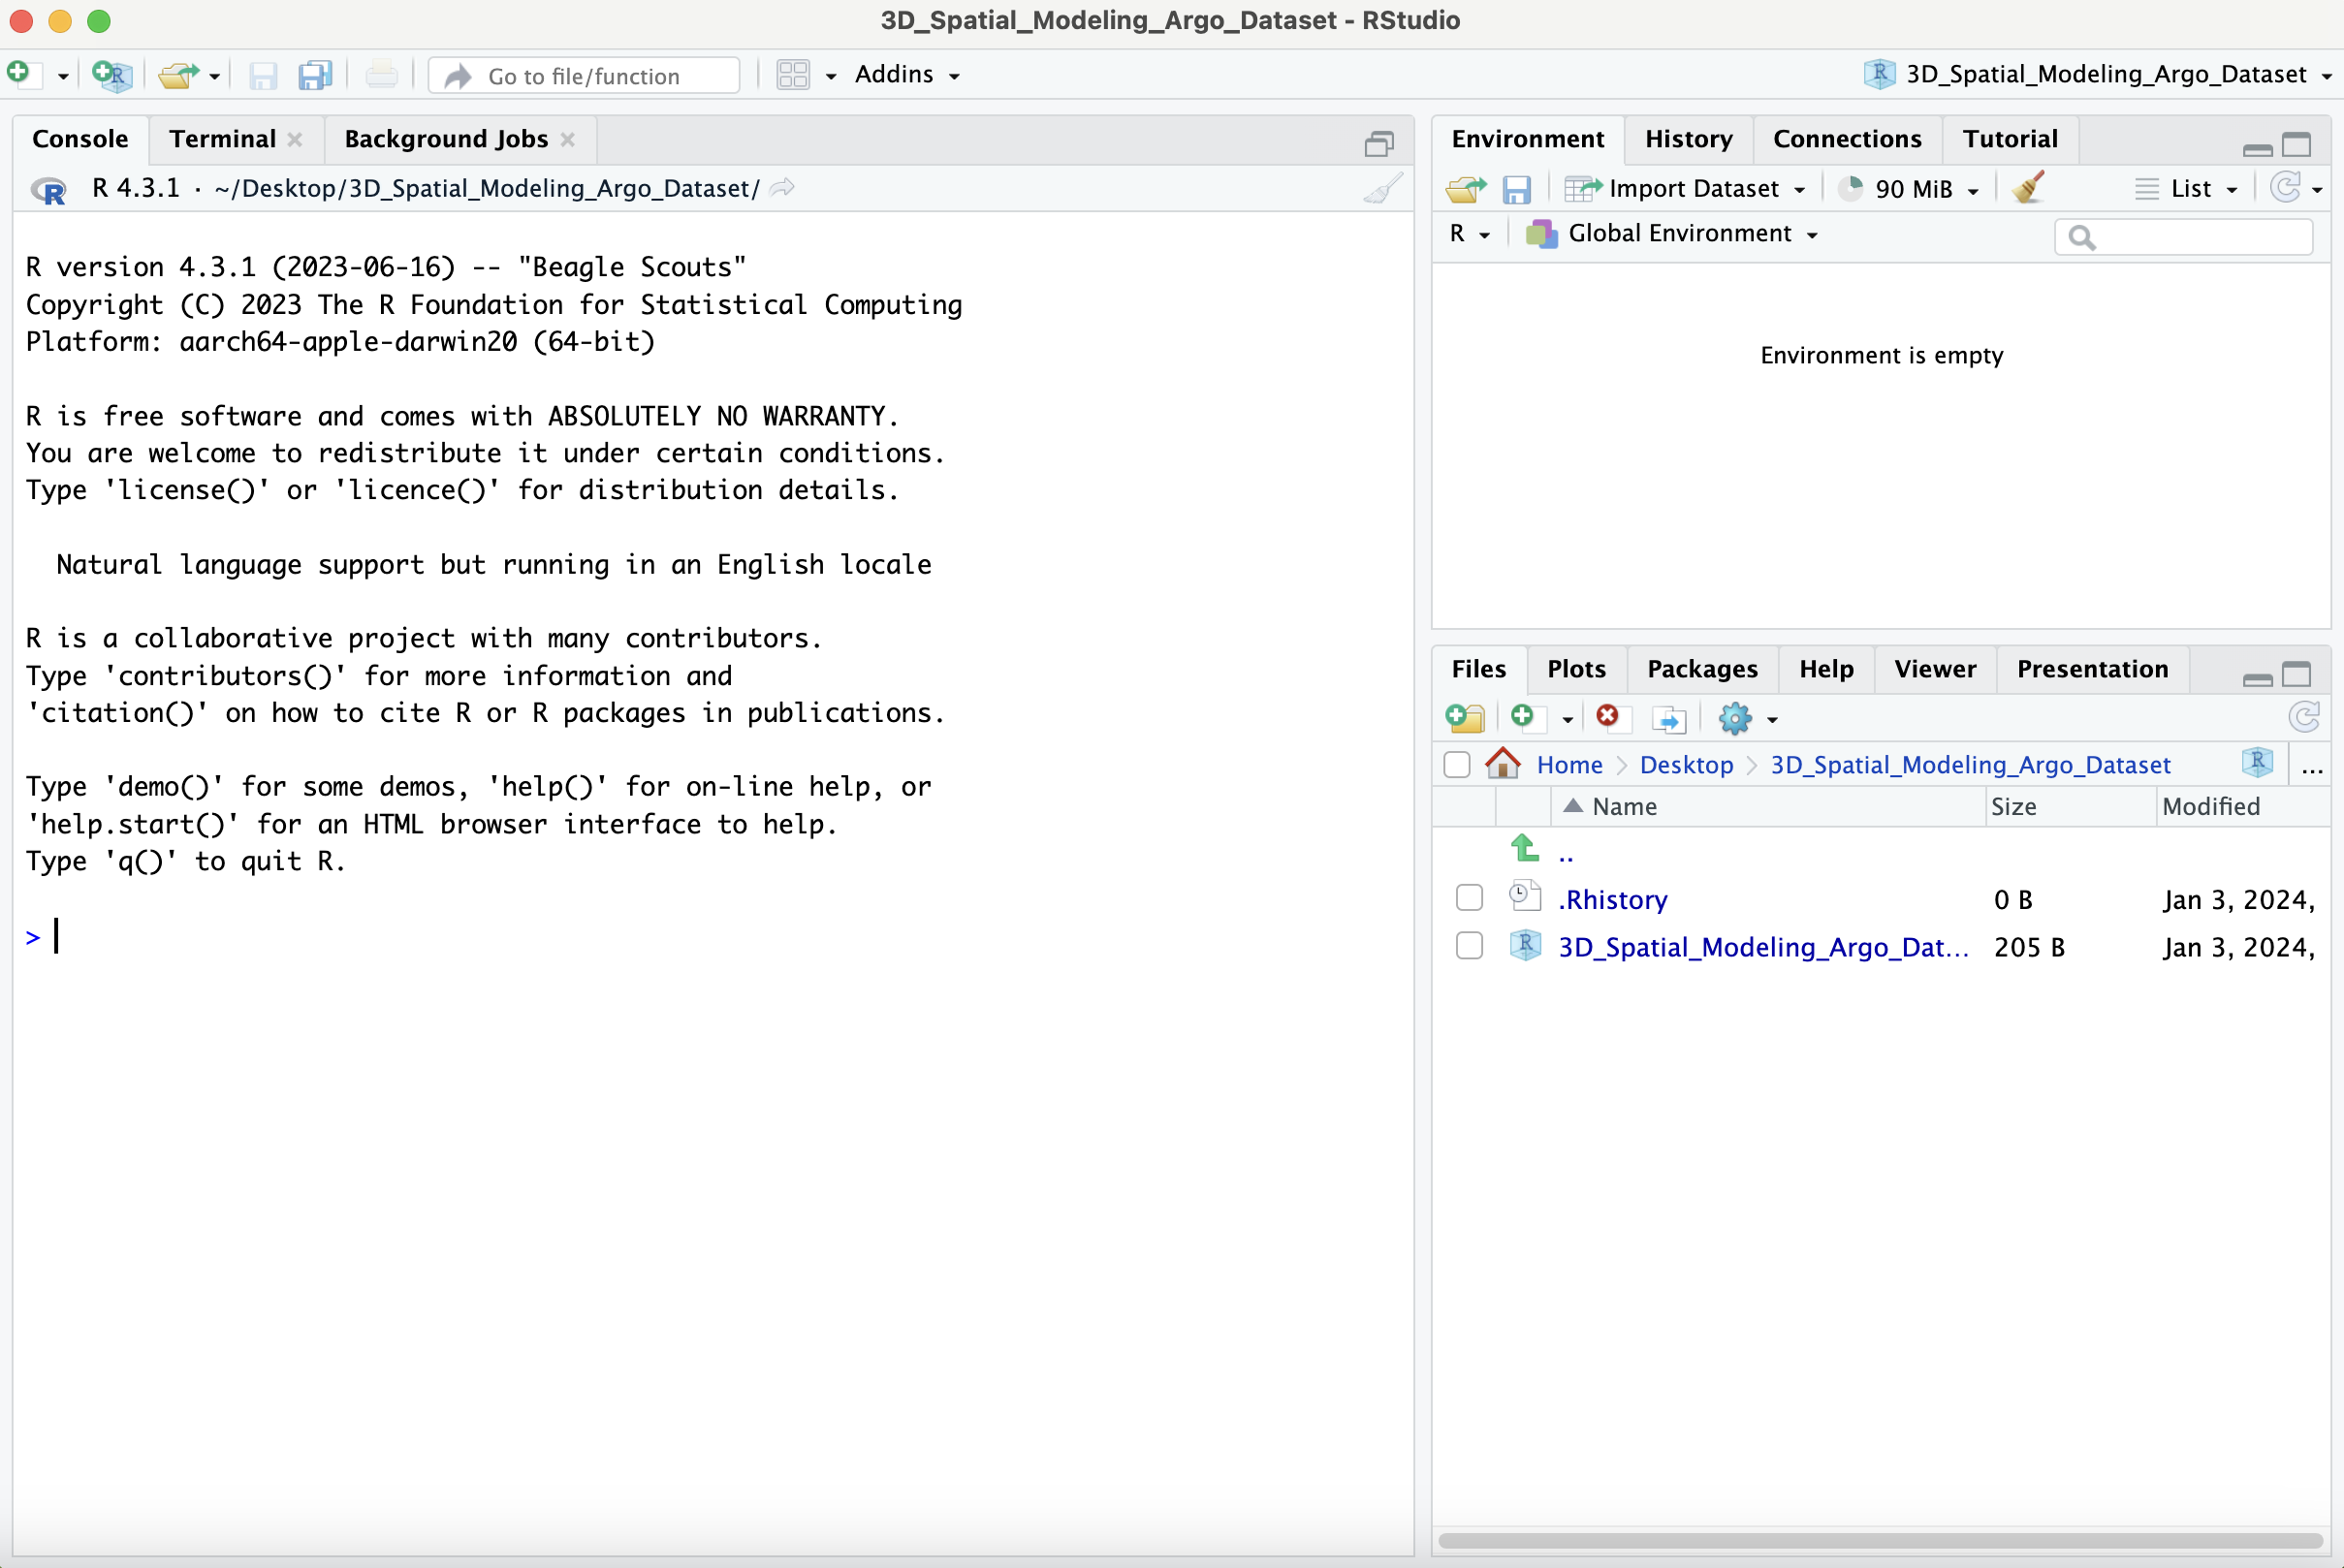
Task: Minimize the Environment pane
Action: point(2258,149)
